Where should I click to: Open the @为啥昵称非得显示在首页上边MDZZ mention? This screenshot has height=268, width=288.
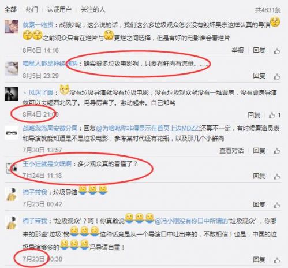[x=148, y=128]
